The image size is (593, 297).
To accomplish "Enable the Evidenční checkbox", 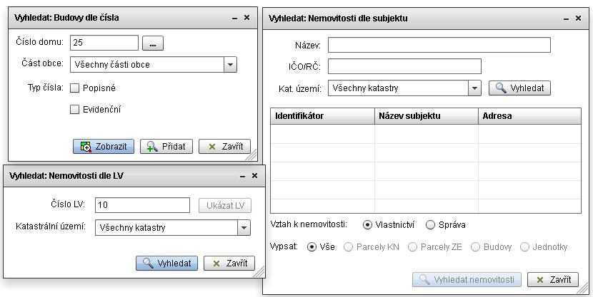I will tap(75, 110).
